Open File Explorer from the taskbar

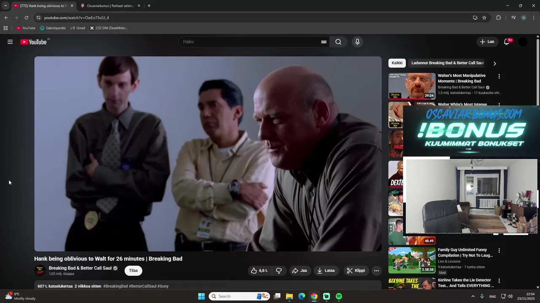coord(289,296)
